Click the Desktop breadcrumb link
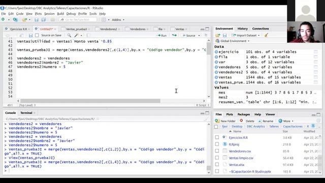Screen dimensions: 325x183 pos(237,127)
